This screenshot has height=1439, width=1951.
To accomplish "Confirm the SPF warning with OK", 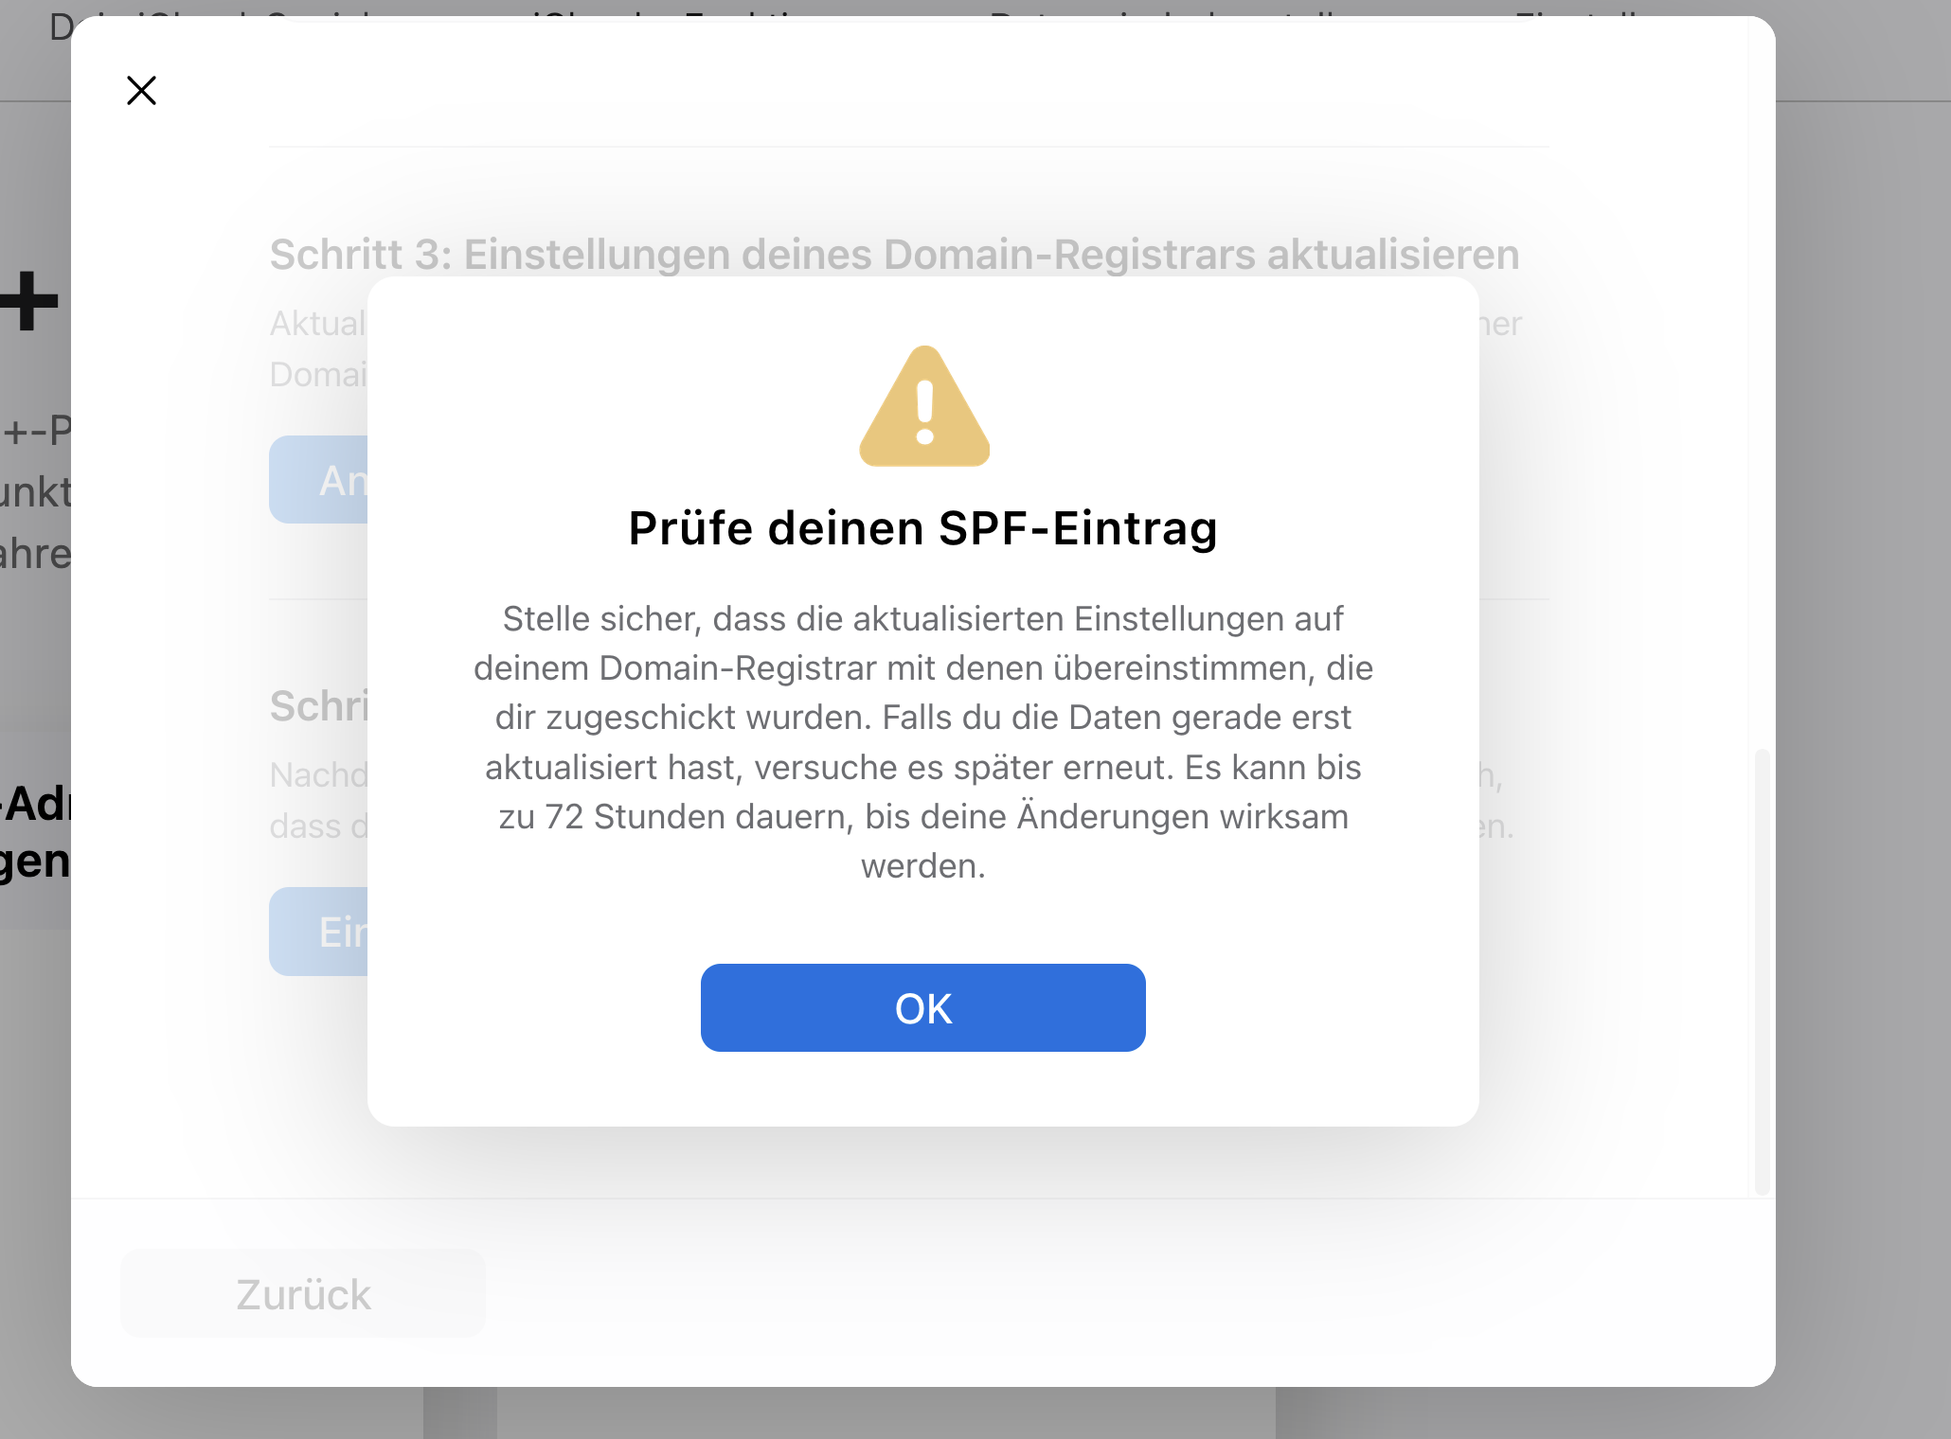I will point(922,1008).
